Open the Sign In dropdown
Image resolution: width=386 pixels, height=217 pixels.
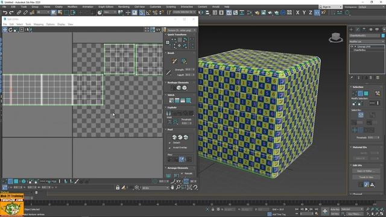pyautogui.click(x=331, y=7)
